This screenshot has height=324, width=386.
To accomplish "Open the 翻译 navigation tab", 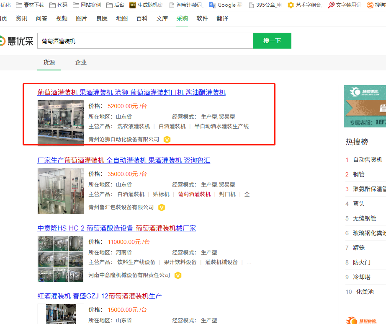I will [x=222, y=18].
